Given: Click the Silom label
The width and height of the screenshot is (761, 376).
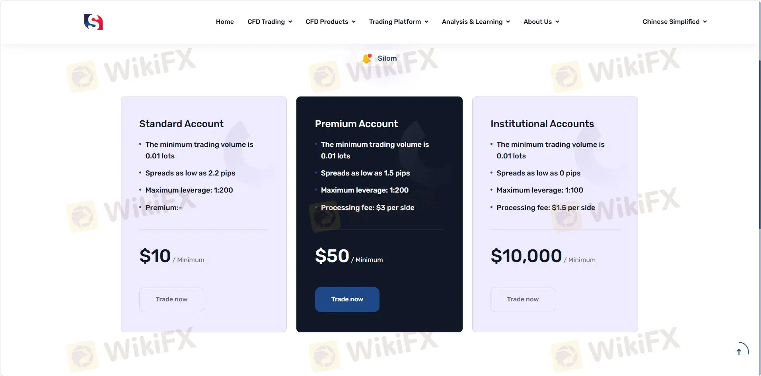Looking at the screenshot, I should (x=386, y=58).
